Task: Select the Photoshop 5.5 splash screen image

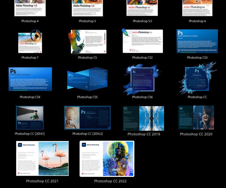Action: point(142,8)
